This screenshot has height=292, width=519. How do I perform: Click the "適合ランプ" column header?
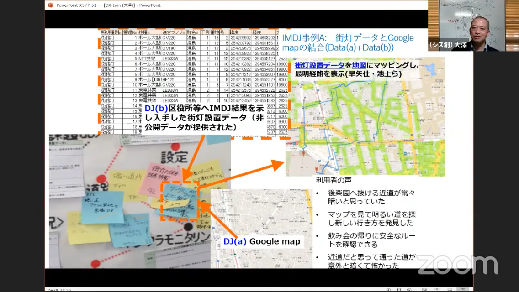(174, 32)
